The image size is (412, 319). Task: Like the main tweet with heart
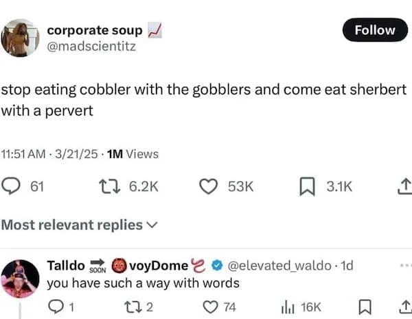pyautogui.click(x=210, y=185)
